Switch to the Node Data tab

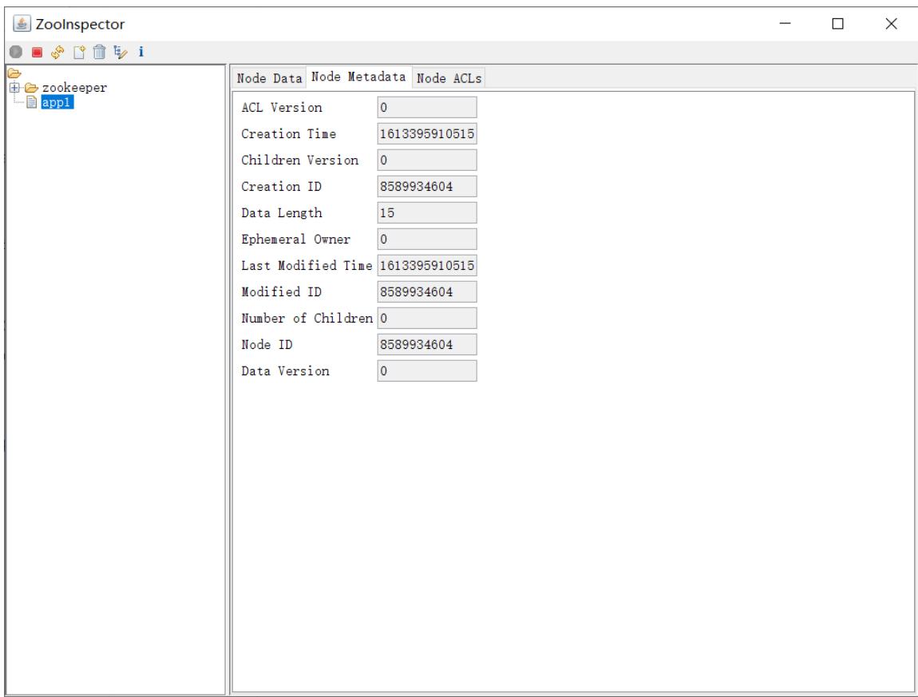269,78
